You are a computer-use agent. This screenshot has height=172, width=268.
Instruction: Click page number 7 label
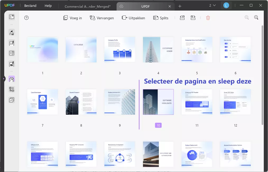[x=43, y=125]
